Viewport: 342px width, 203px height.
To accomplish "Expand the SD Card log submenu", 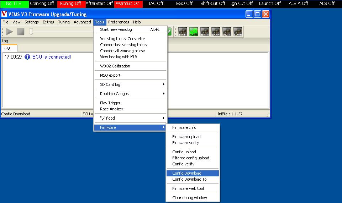I will pyautogui.click(x=131, y=84).
